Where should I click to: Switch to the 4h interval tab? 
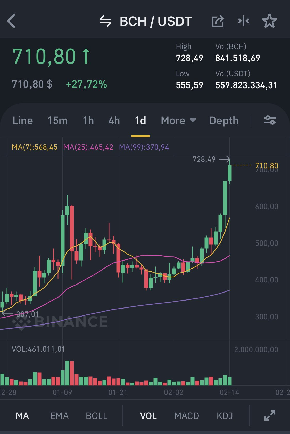(114, 121)
